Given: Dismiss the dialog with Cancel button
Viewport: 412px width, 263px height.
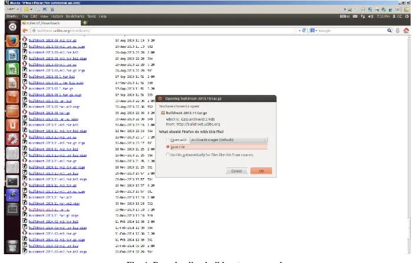Looking at the screenshot, I should (236, 171).
